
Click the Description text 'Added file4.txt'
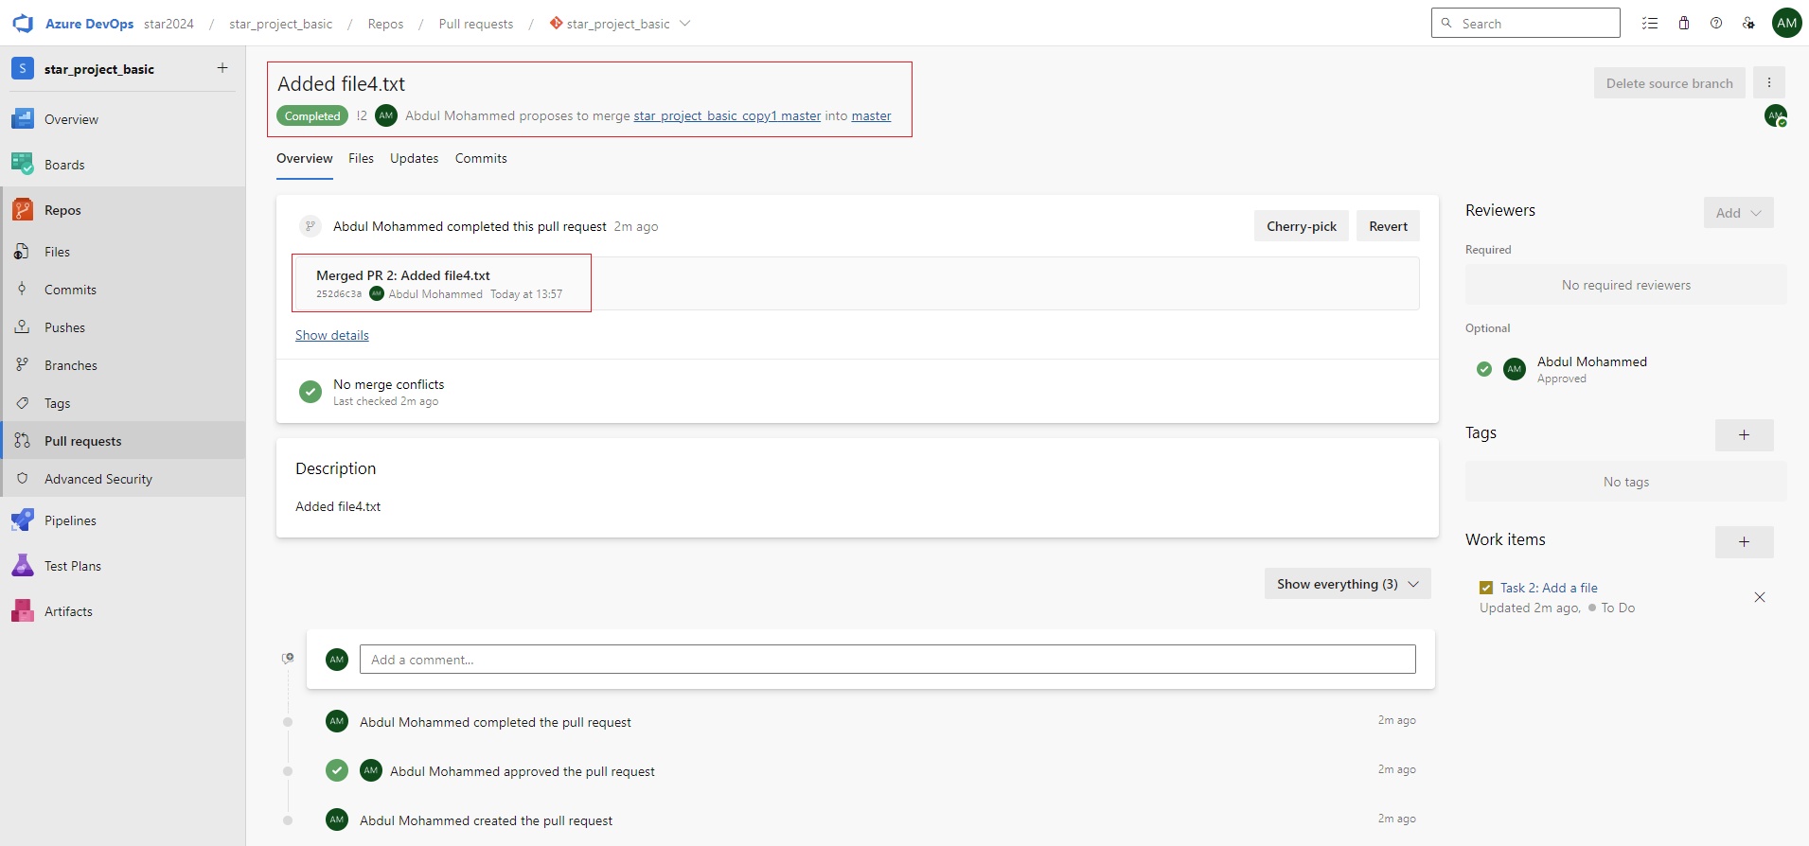[x=338, y=506]
